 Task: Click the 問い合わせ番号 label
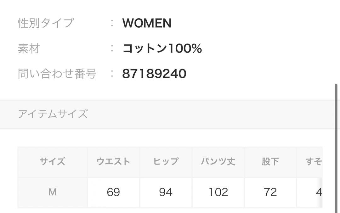[57, 74]
